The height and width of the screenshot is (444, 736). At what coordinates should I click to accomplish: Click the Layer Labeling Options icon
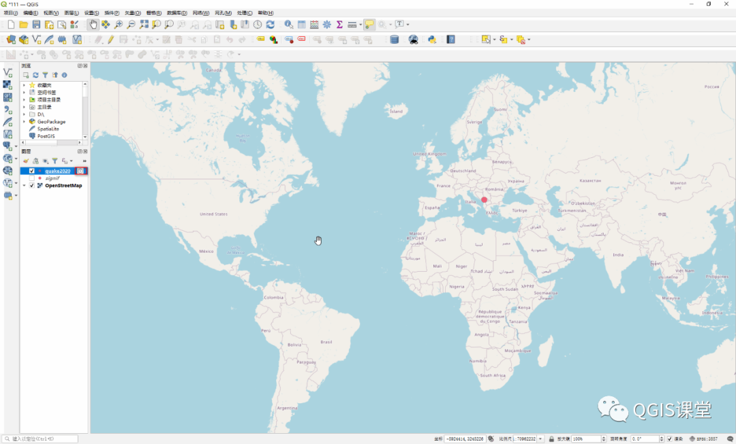point(260,39)
